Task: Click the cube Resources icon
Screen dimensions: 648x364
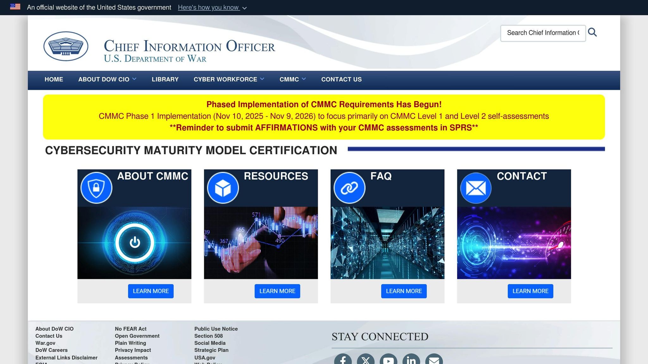Action: 223,188
